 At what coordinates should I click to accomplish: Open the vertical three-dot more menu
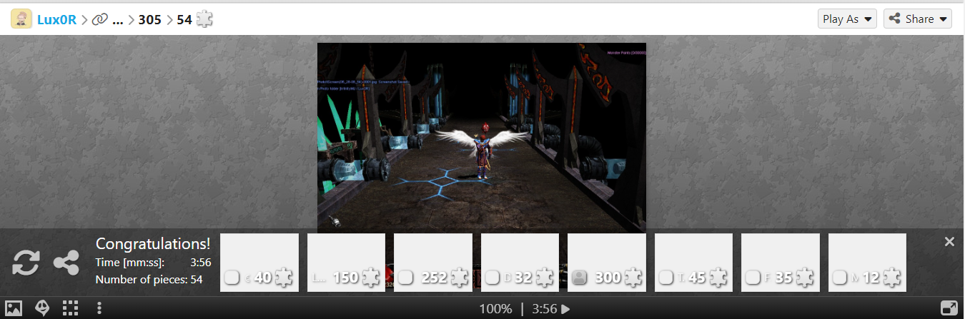pyautogui.click(x=99, y=308)
